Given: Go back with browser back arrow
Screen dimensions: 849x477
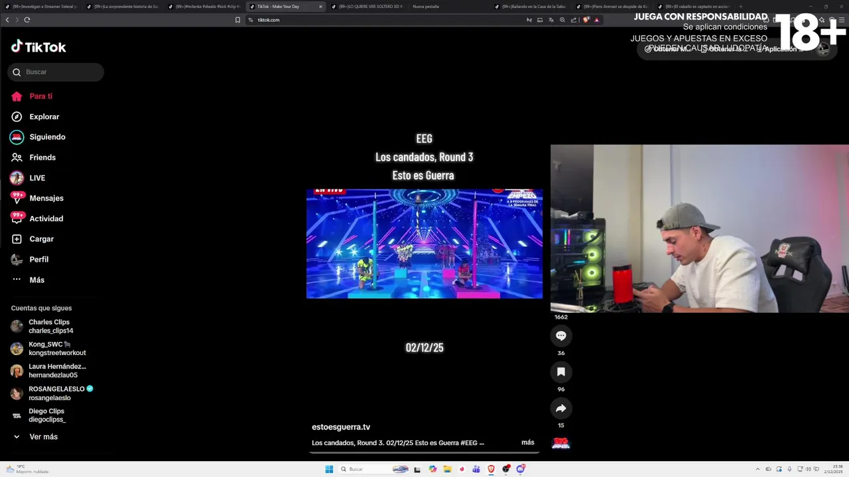Looking at the screenshot, I should pyautogui.click(x=7, y=20).
